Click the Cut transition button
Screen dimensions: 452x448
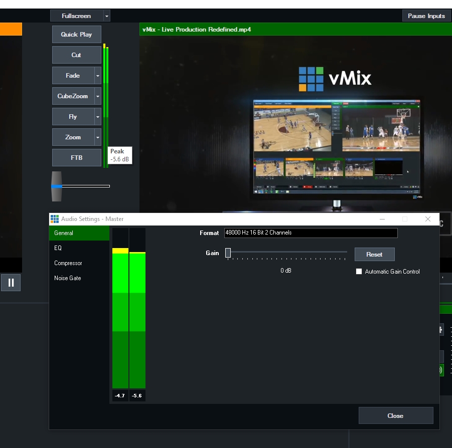(76, 55)
